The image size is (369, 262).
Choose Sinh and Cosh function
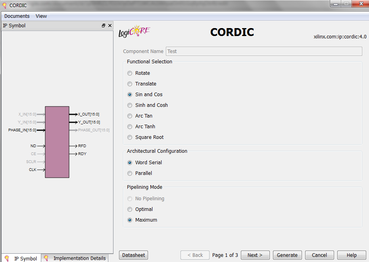130,105
